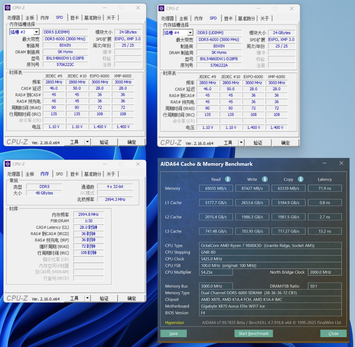Viewport: 355px width, 347px height.
Task: Click the L3 Cache Read value 741.48 GB/s
Action: tap(216, 231)
